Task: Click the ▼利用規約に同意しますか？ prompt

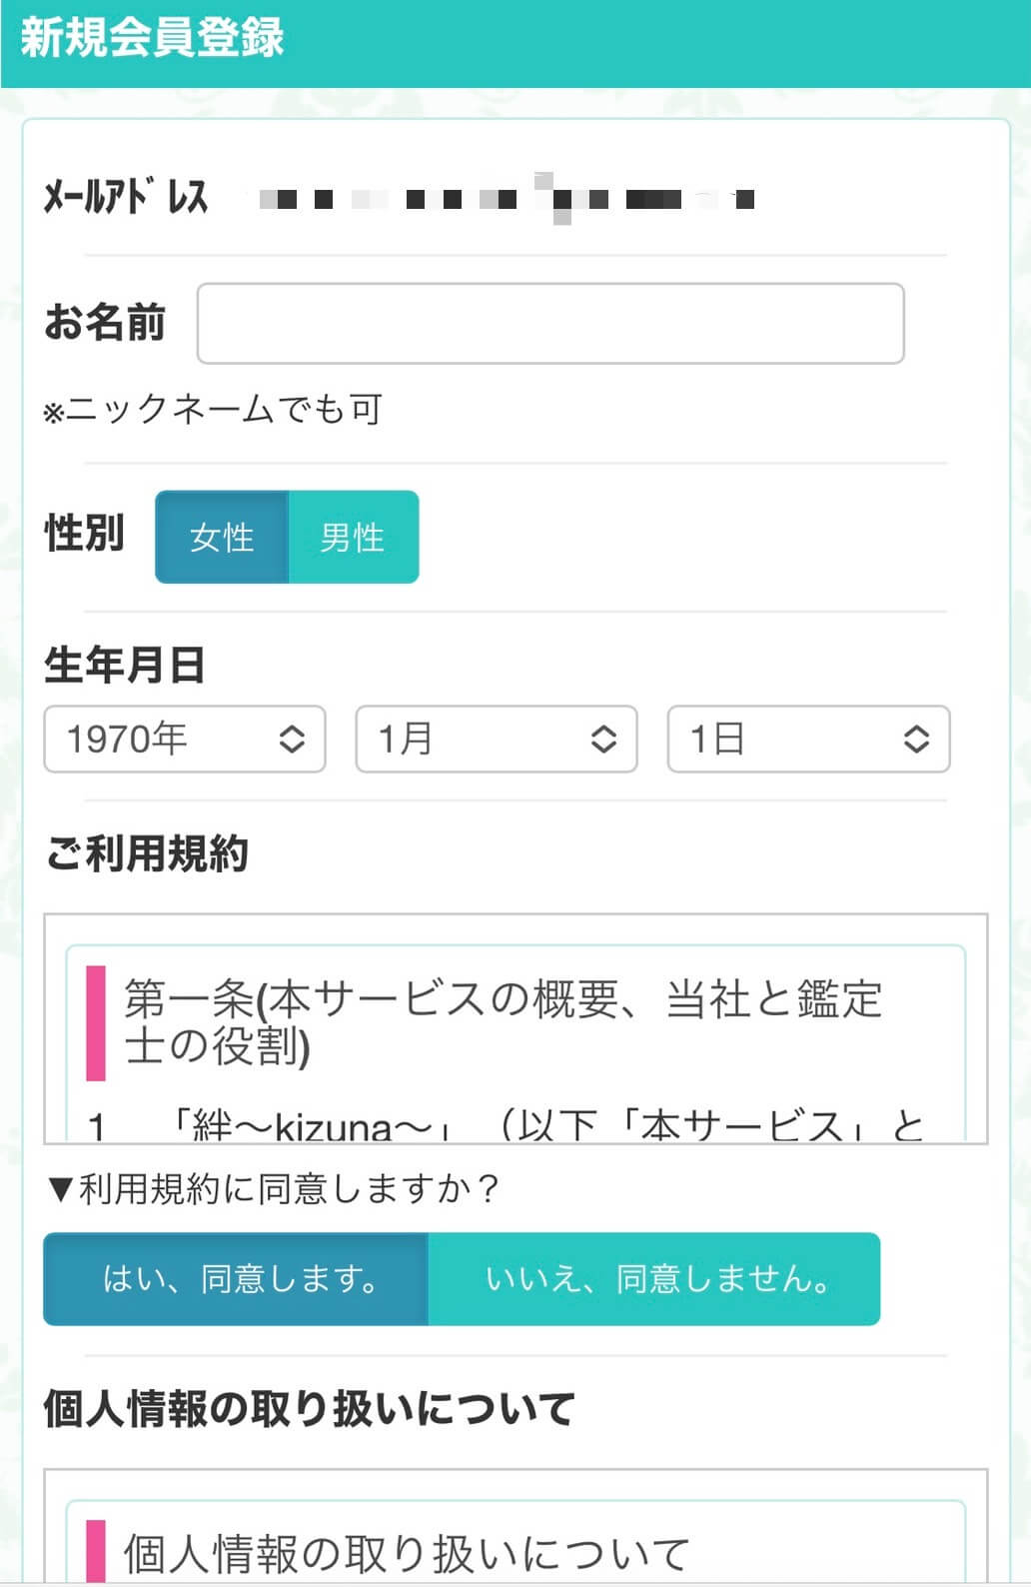Action: point(273,1188)
